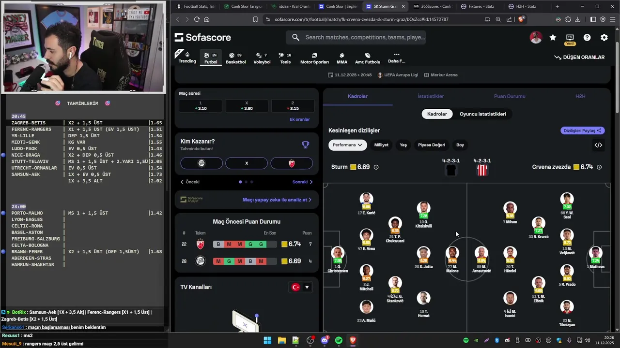Click the Ek oranlar link
This screenshot has height=348, width=620.
299,119
